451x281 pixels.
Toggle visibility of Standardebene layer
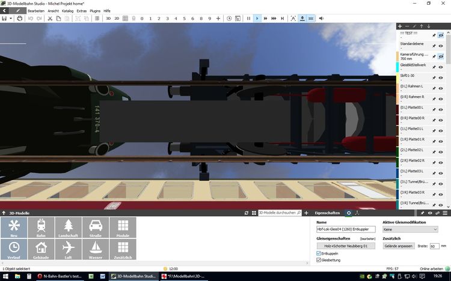click(x=441, y=46)
